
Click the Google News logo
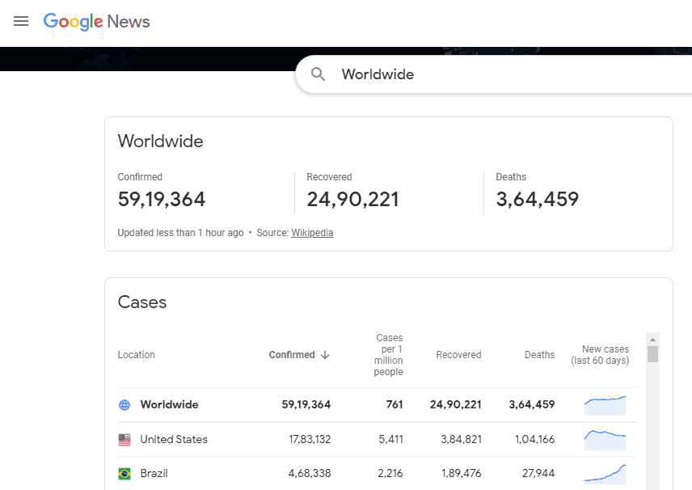[x=97, y=22]
